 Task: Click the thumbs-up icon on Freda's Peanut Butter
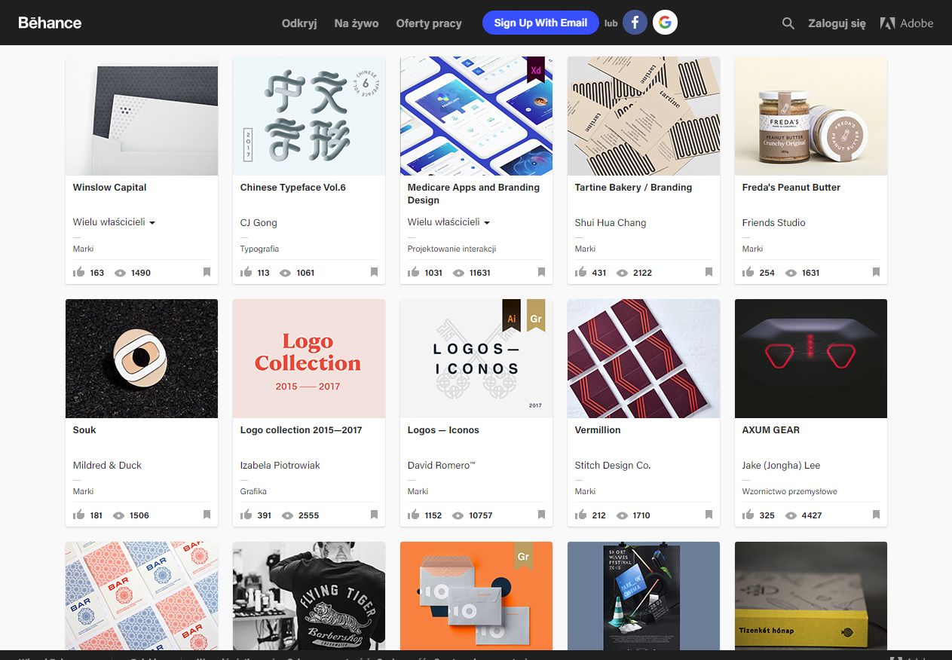click(x=748, y=272)
